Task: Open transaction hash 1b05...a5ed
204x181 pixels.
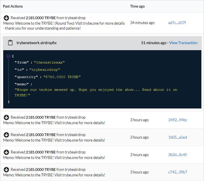Action: pyautogui.click(x=178, y=137)
